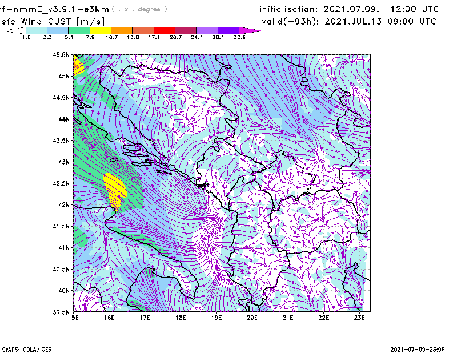This screenshot has height=353, width=457.
Task: Click the 'GrADS: COLA/IGES' credit text
Action: 27,350
